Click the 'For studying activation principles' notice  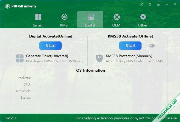point(126,118)
